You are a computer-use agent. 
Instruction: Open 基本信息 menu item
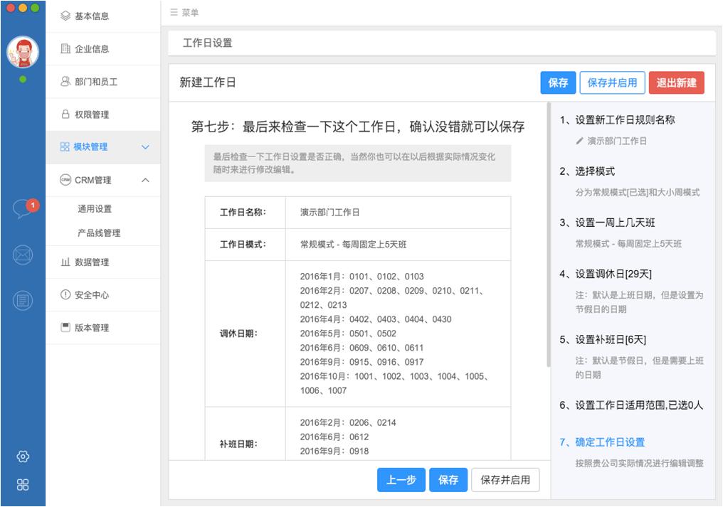[x=91, y=16]
